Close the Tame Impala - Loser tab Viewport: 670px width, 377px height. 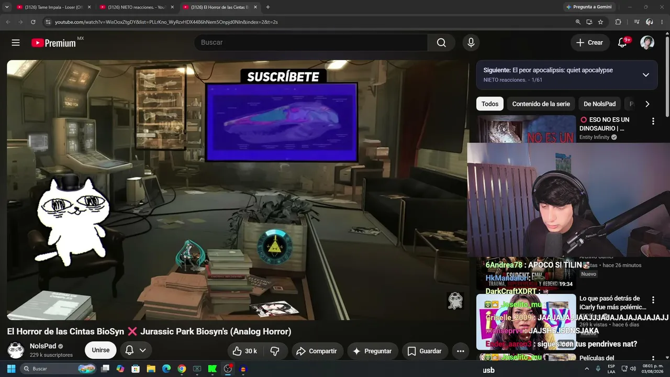coord(89,7)
